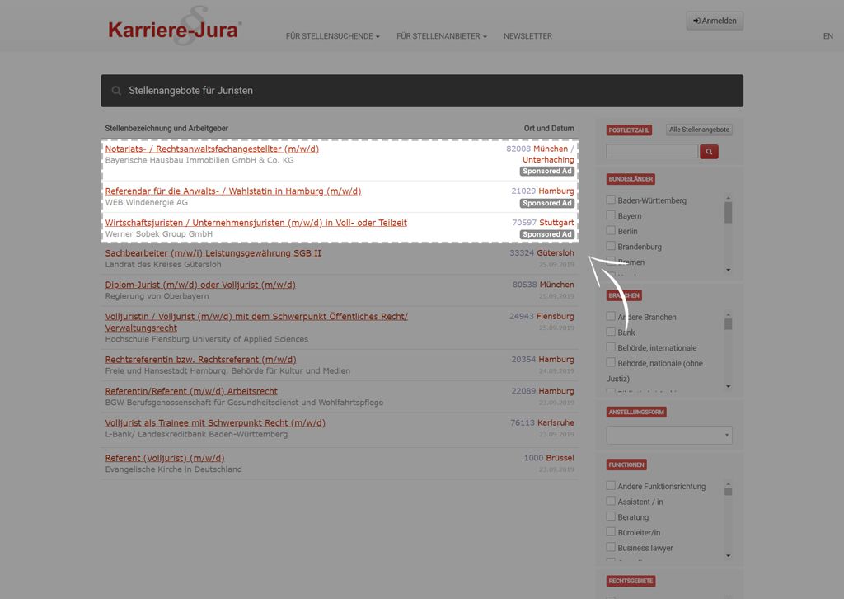Image resolution: width=844 pixels, height=599 pixels.
Task: Open the Referent (Volljurist) (m/w/d) job listing
Action: pyautogui.click(x=165, y=458)
